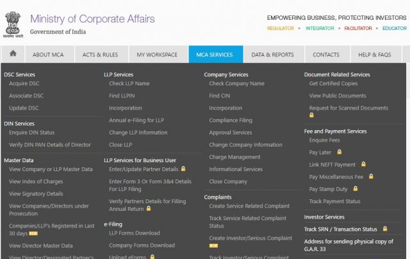
Task: Click the Home icon tab
Action: point(13,54)
